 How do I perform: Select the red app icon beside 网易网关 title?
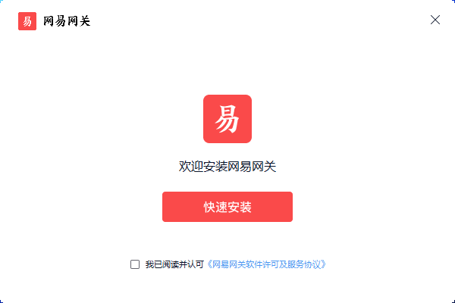pos(27,21)
